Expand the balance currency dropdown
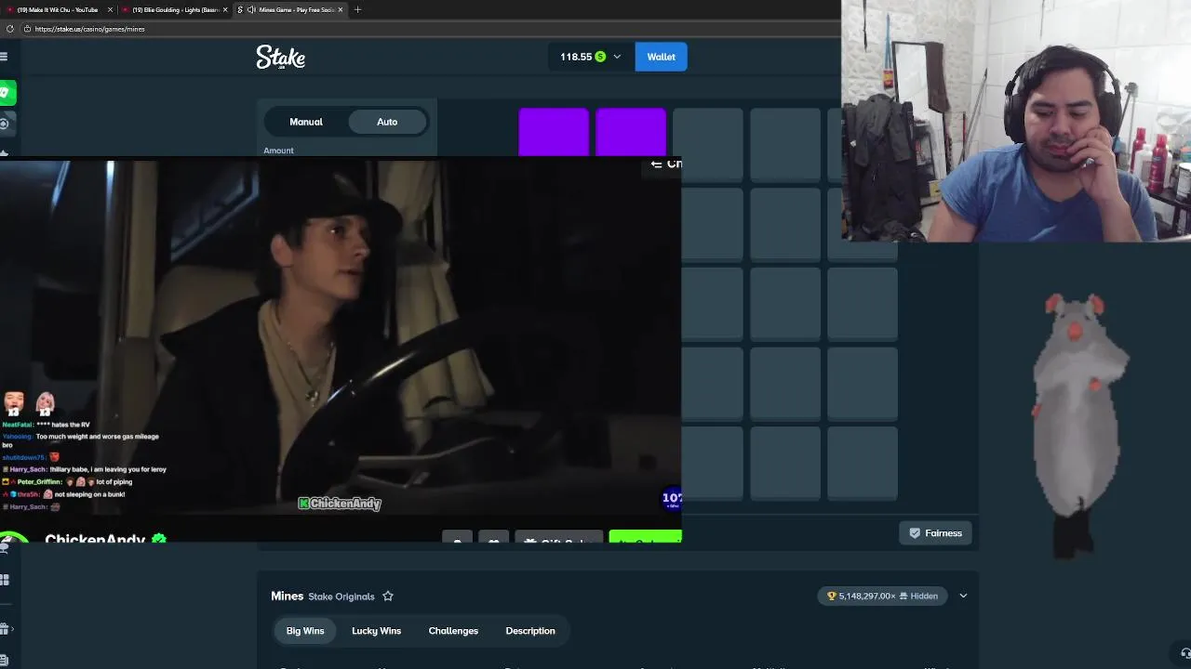This screenshot has height=669, width=1191. pos(617,57)
